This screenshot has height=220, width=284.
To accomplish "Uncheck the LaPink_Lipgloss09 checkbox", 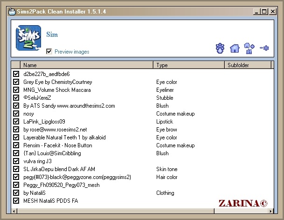I will click(x=16, y=122).
